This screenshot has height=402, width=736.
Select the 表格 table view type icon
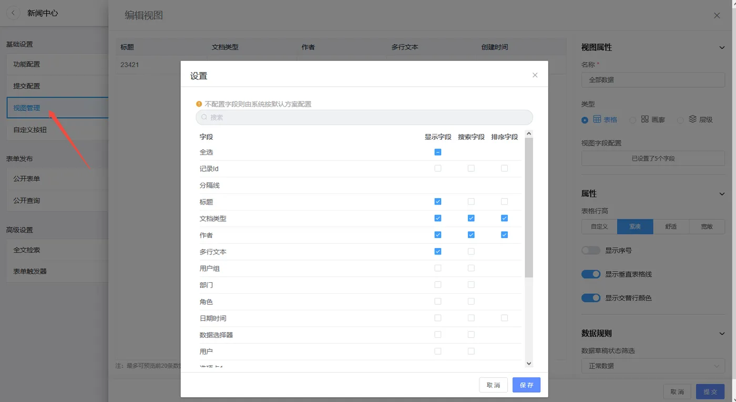(597, 119)
